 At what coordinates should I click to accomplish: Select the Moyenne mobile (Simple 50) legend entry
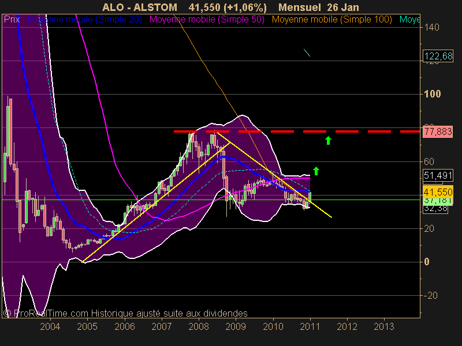(207, 20)
